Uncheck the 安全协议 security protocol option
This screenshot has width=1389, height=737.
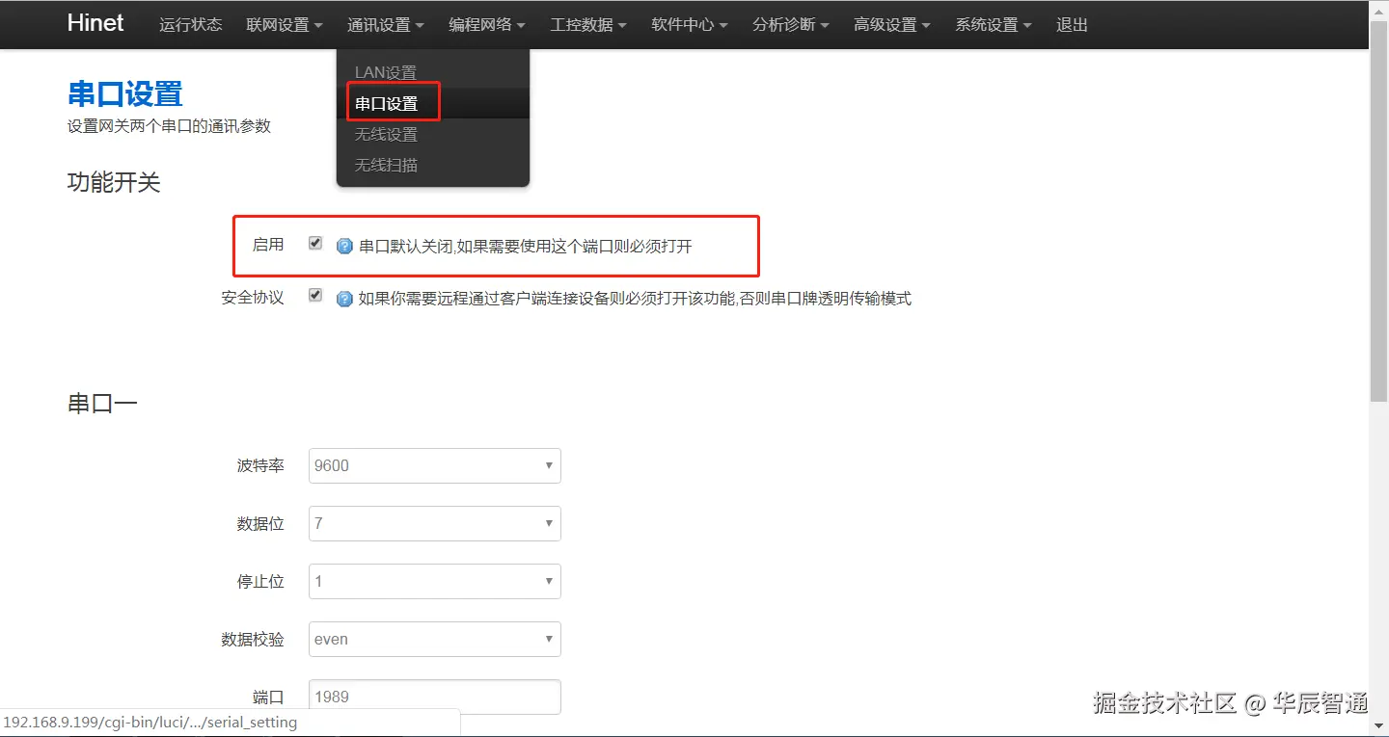(315, 296)
